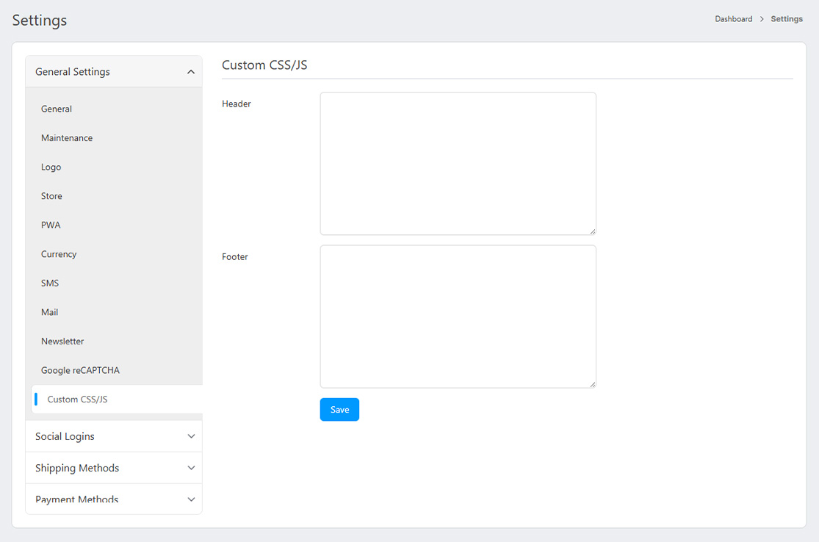Open the Currency settings tab
This screenshot has height=542, width=819.
click(x=59, y=254)
